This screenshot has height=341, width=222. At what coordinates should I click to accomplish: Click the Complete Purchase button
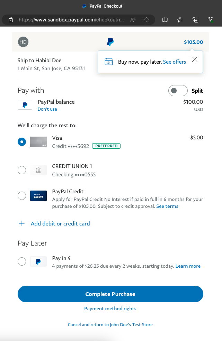coord(110,294)
